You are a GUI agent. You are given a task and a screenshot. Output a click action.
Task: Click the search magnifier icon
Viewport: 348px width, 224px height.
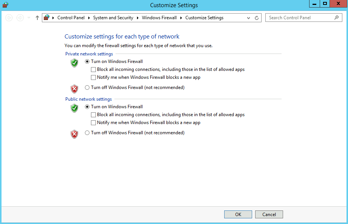tap(337, 17)
